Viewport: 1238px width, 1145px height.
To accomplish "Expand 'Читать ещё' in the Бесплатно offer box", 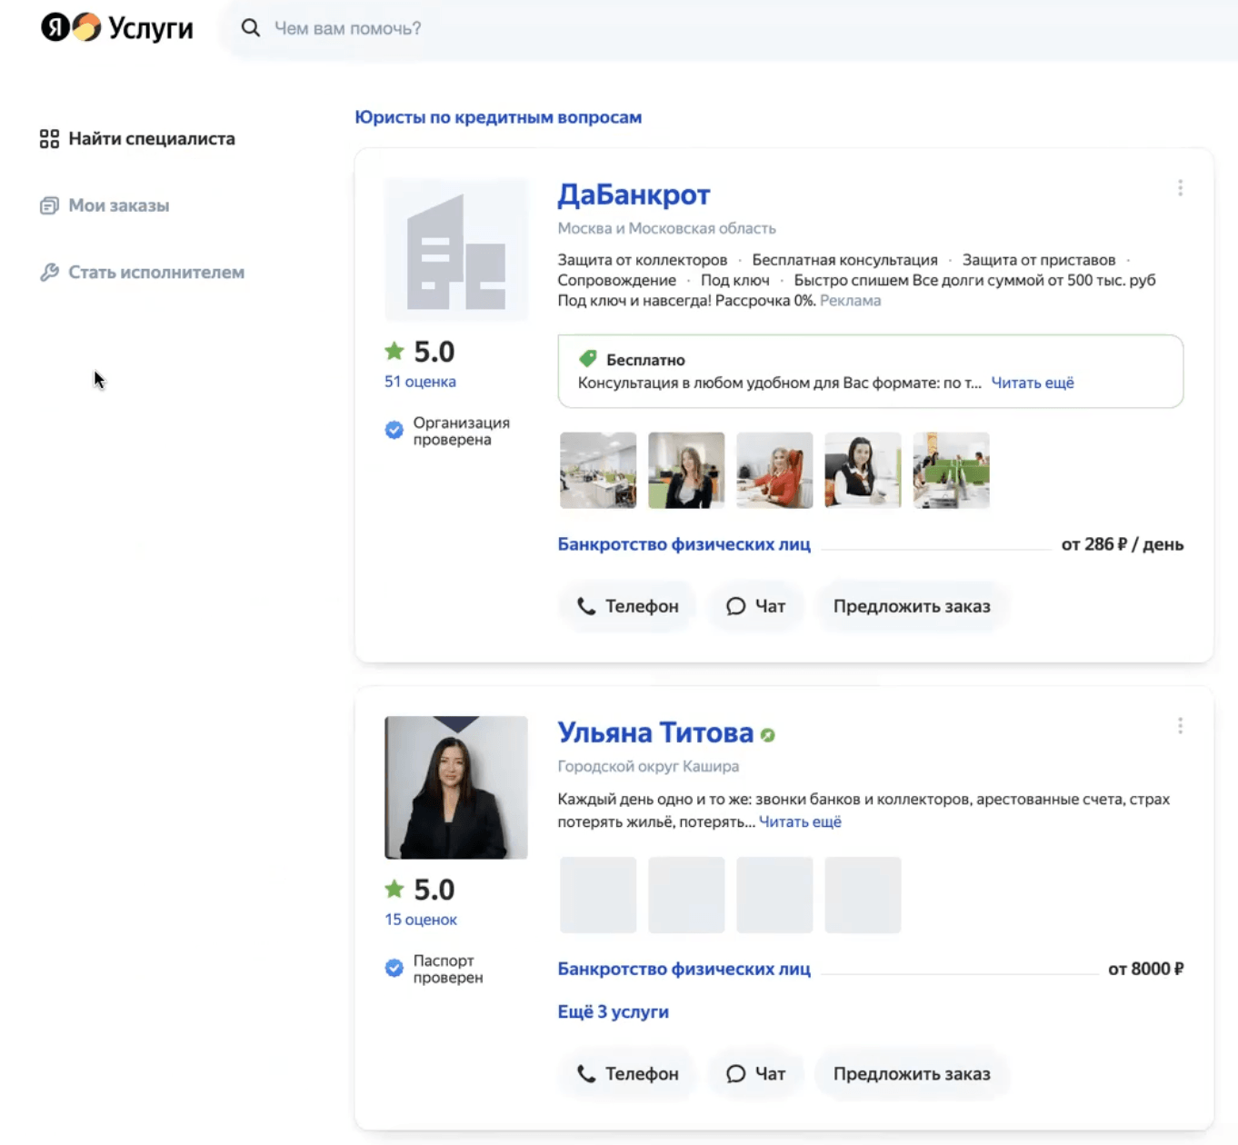I will pos(1033,383).
